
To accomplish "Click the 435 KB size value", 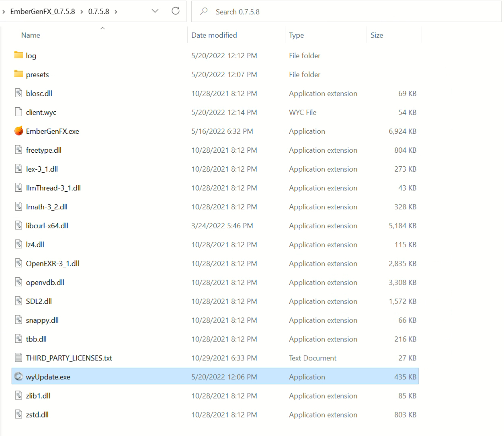I will pyautogui.click(x=405, y=377).
